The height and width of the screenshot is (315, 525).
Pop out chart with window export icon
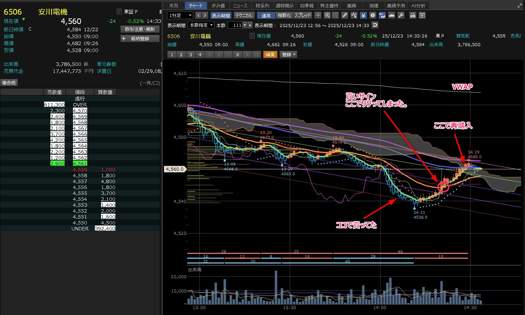422,15
